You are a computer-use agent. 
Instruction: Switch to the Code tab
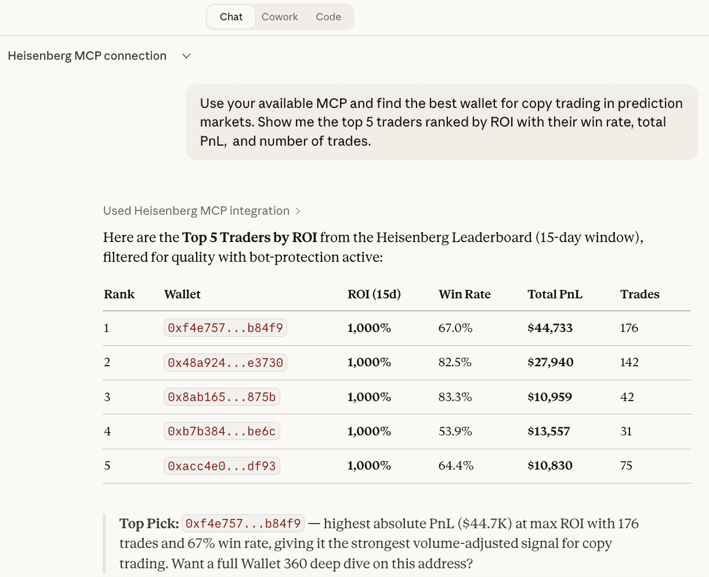tap(328, 17)
